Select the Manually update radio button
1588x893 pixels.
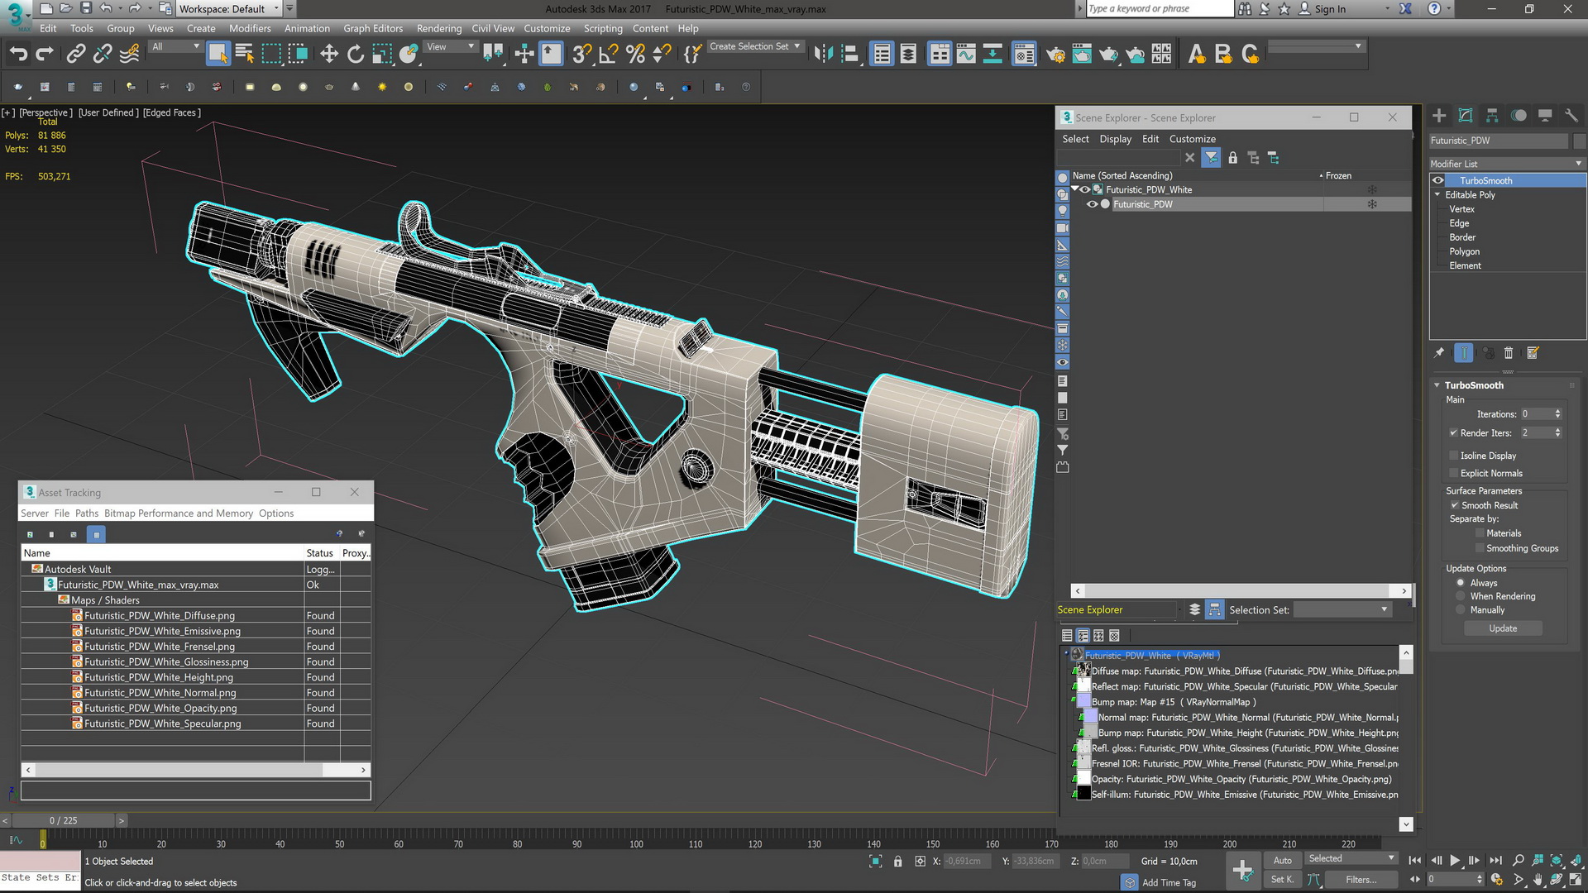tap(1461, 610)
